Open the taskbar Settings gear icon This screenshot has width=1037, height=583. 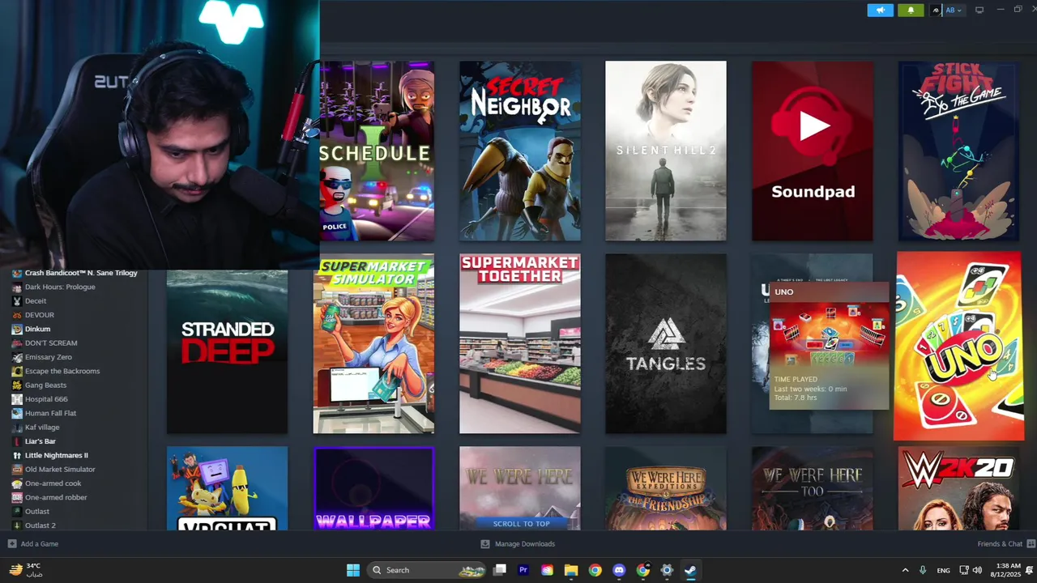coord(667,570)
